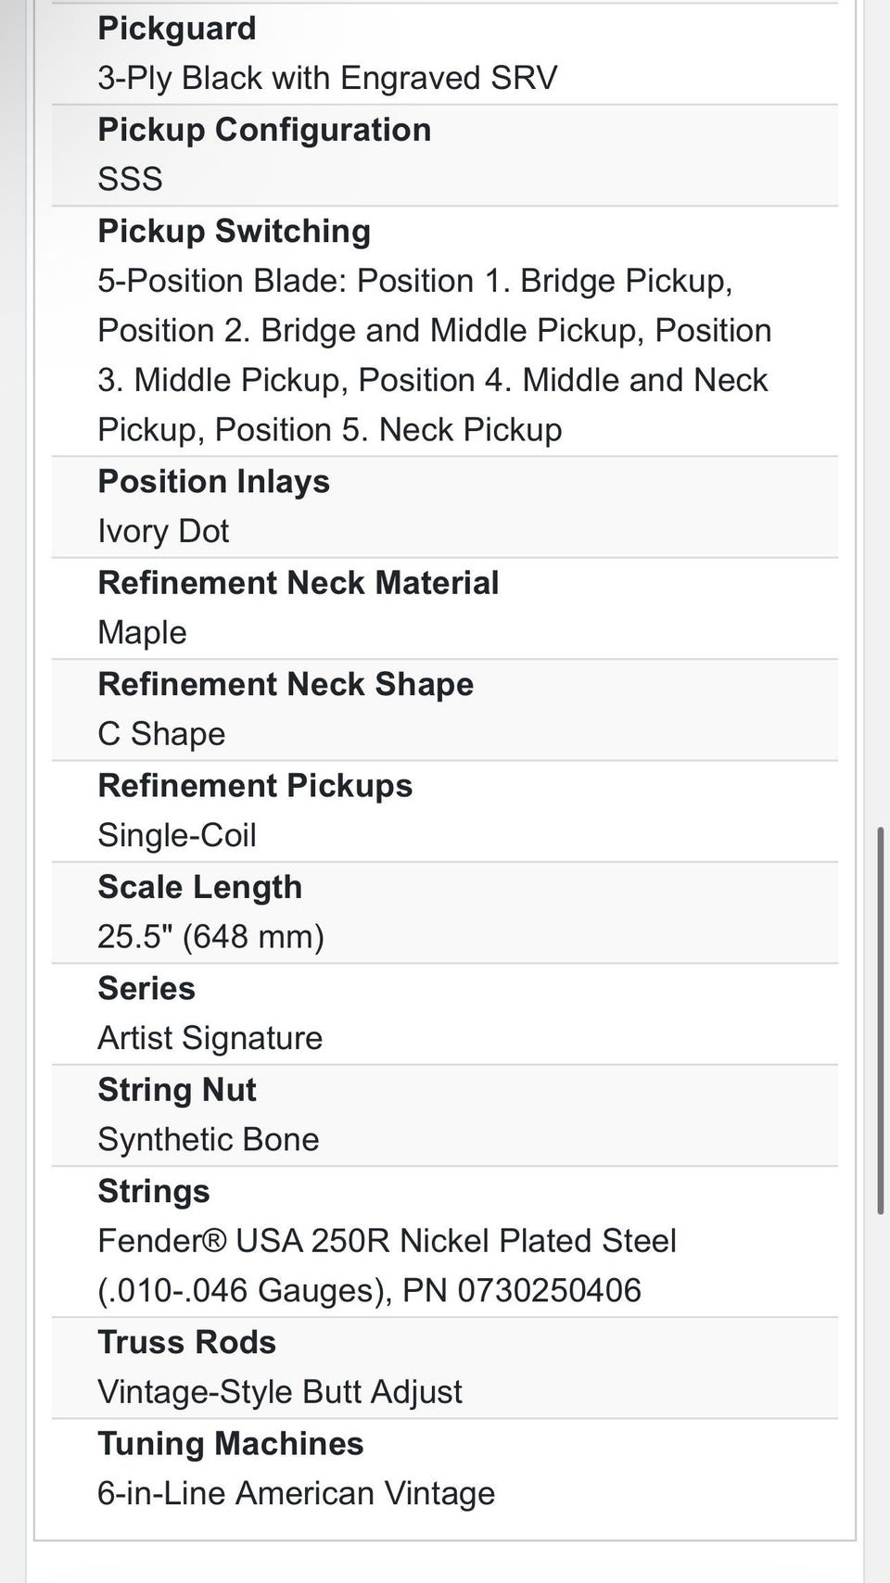
Task: Click the Pickguard spec heading
Action: (176, 29)
